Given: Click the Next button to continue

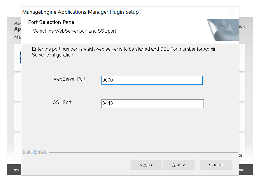Looking at the screenshot, I should point(179,164).
